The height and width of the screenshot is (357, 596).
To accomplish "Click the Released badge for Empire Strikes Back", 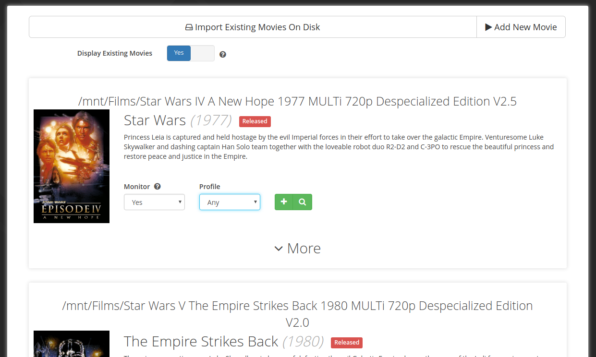I will (x=347, y=343).
